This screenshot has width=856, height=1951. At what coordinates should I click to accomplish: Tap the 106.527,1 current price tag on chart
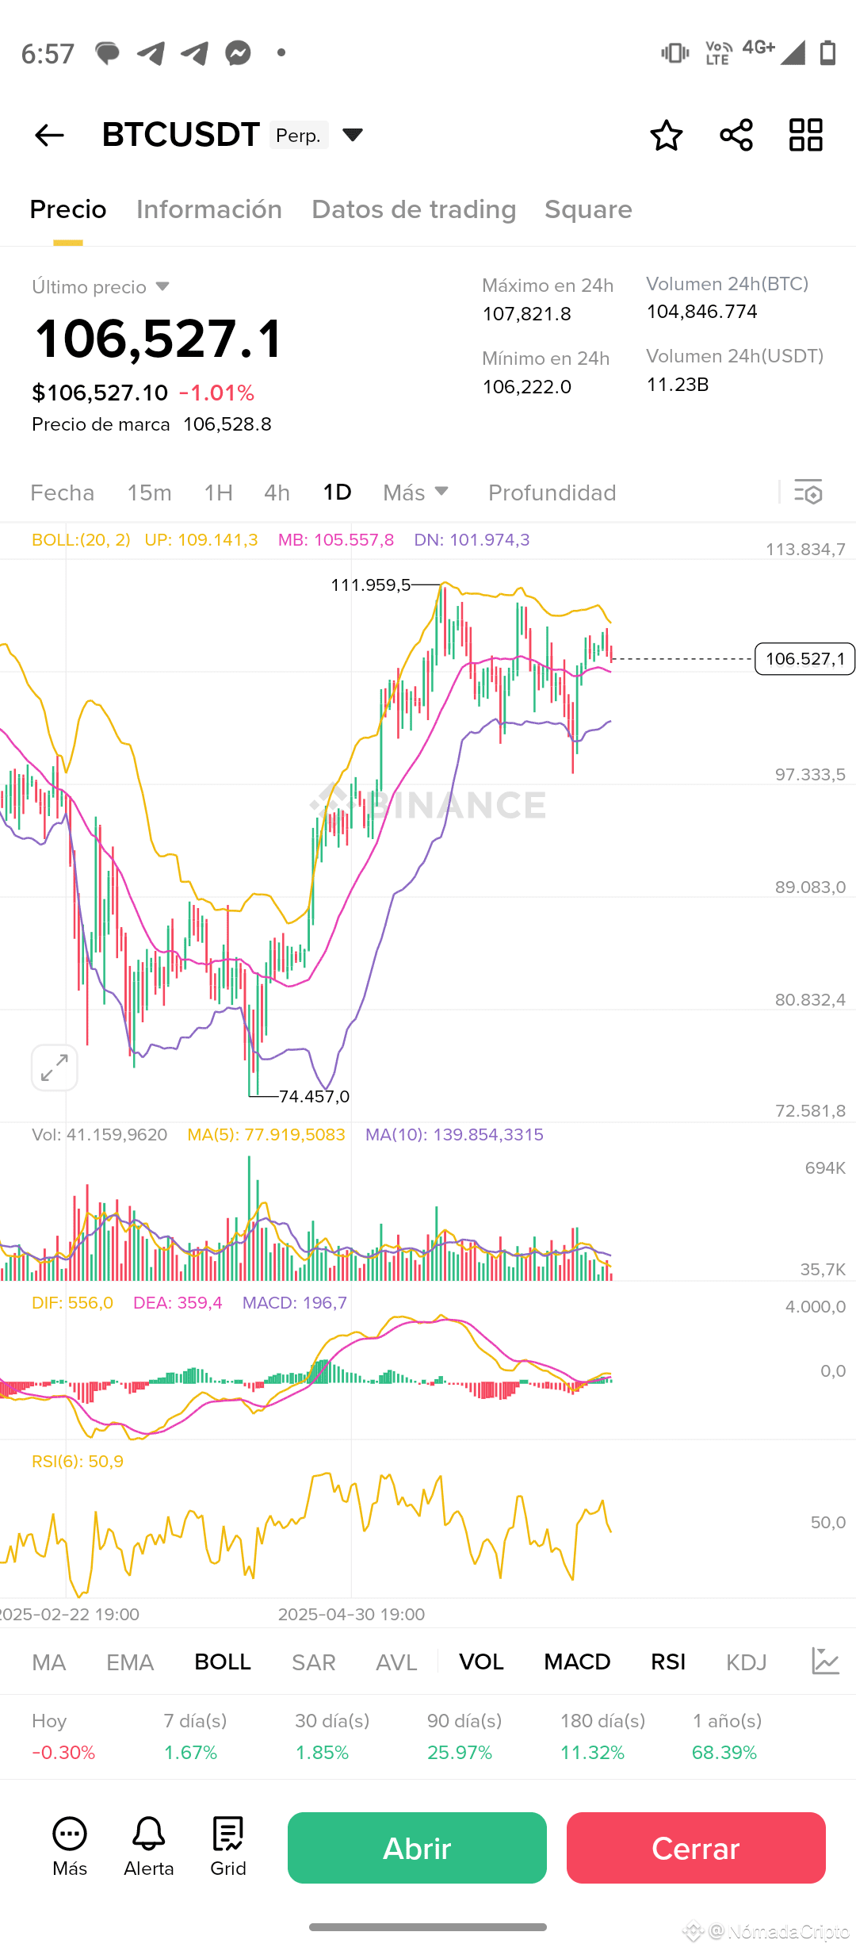tap(804, 659)
